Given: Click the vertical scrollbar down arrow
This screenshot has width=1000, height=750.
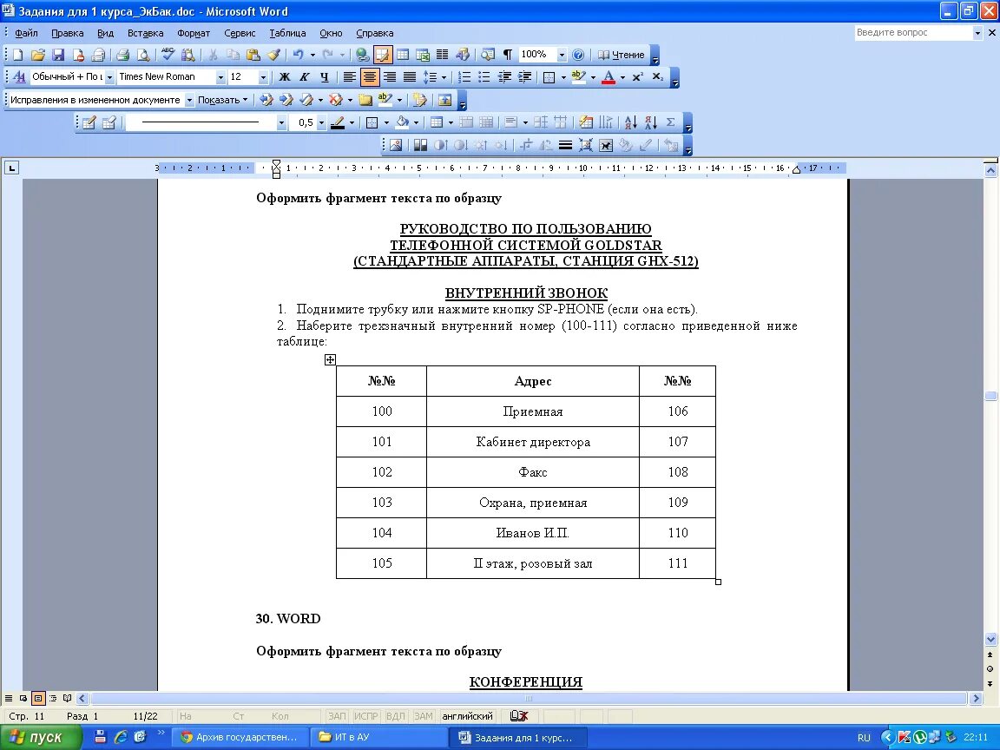Looking at the screenshot, I should [x=990, y=638].
